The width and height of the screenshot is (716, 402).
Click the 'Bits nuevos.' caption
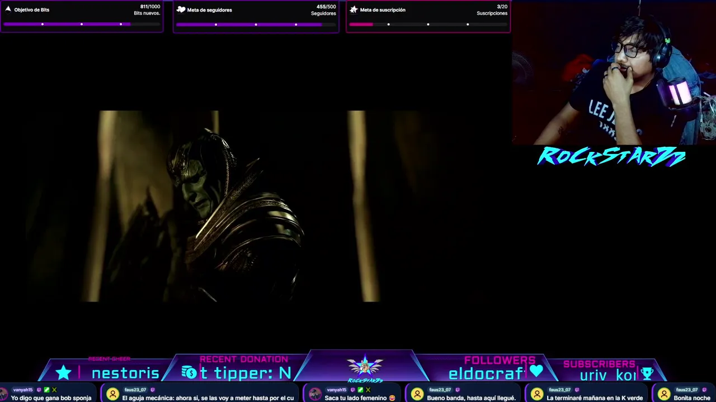click(147, 13)
